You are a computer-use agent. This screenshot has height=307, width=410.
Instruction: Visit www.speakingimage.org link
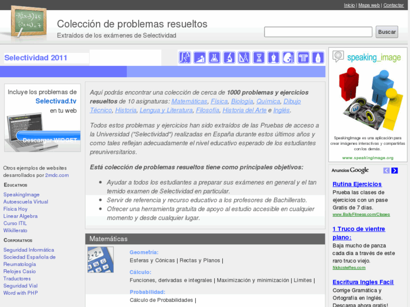pyautogui.click(x=368, y=158)
